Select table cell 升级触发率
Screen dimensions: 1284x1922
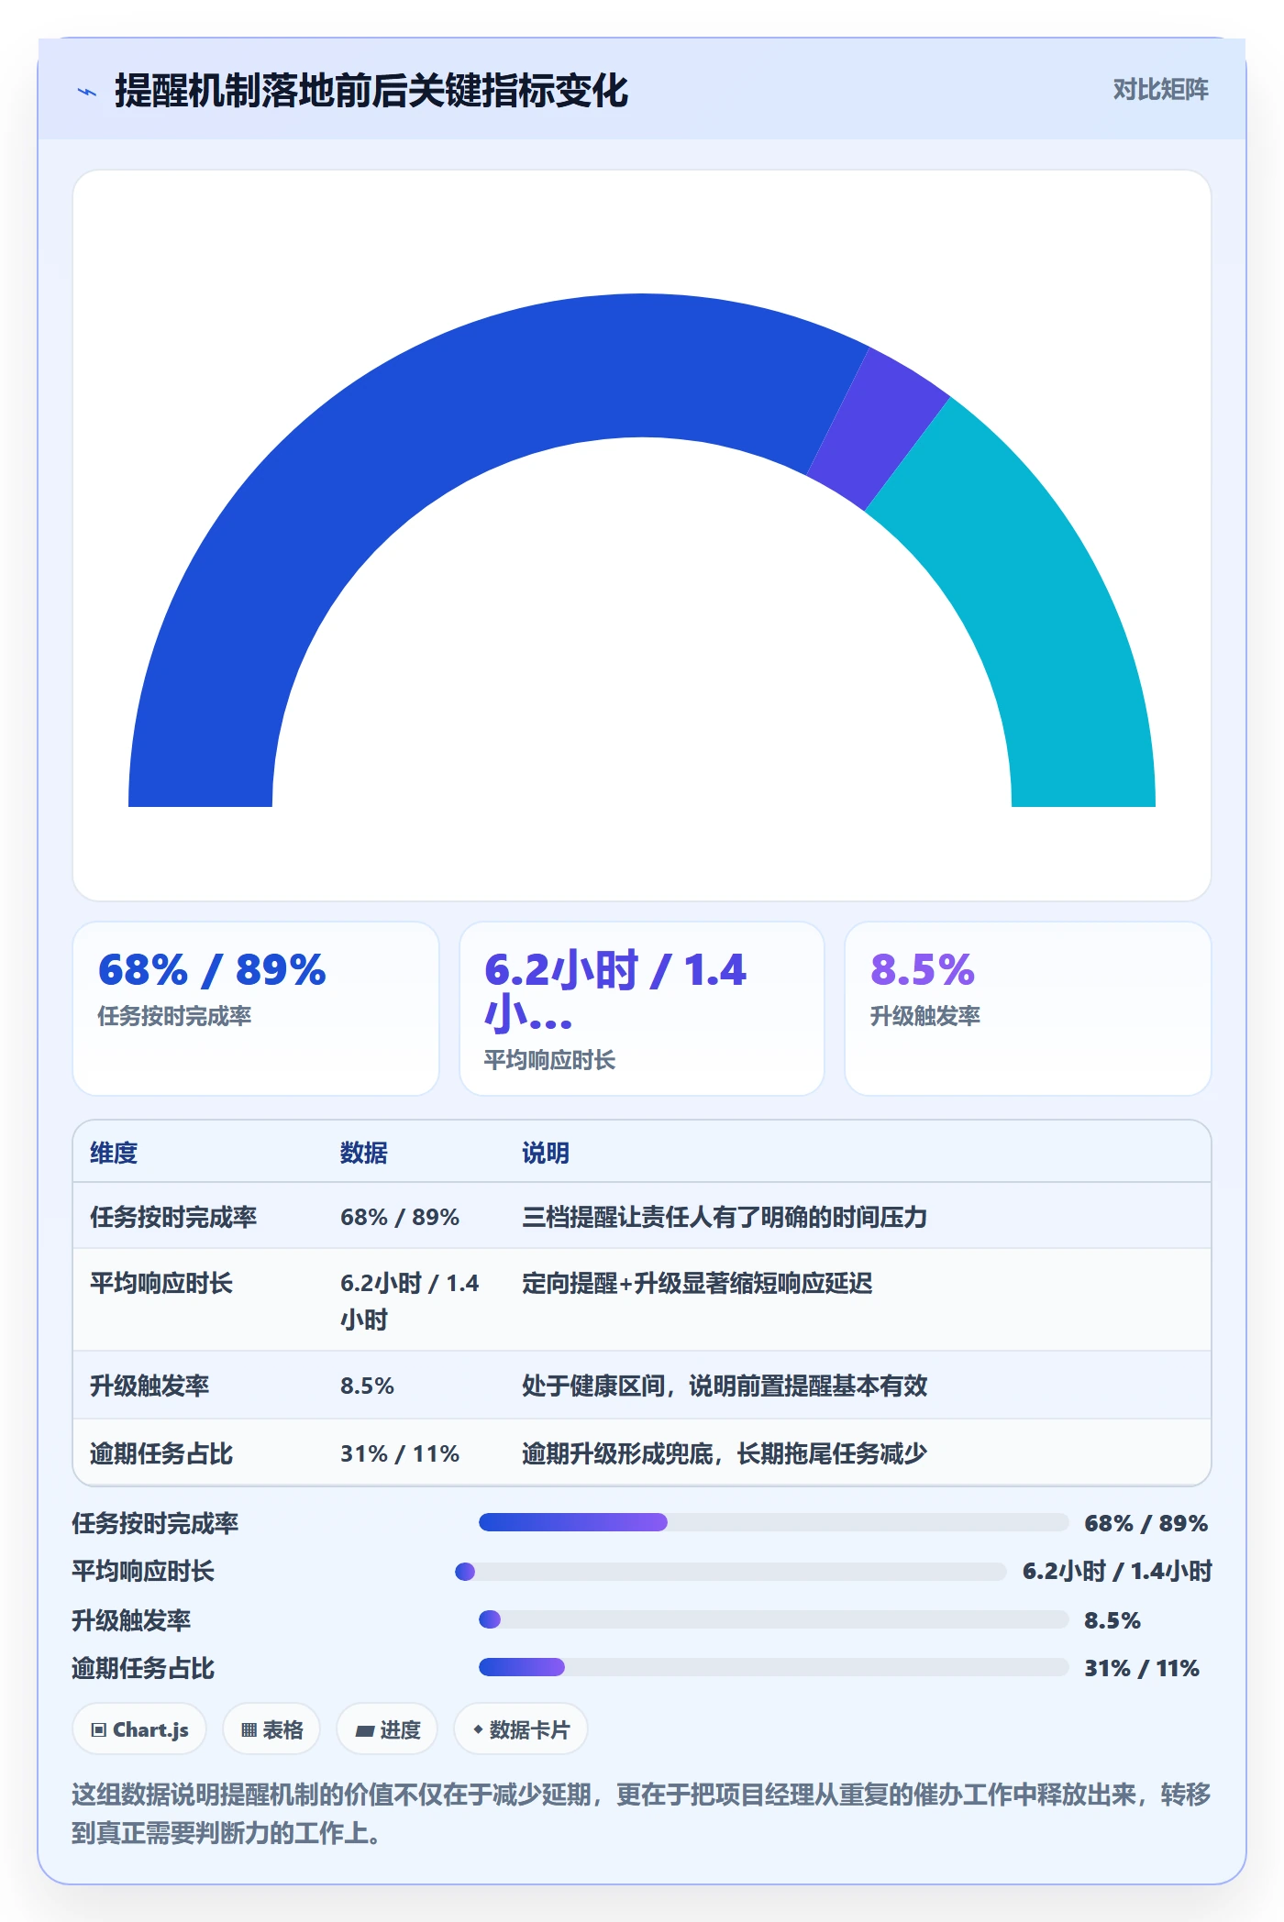pos(149,1386)
